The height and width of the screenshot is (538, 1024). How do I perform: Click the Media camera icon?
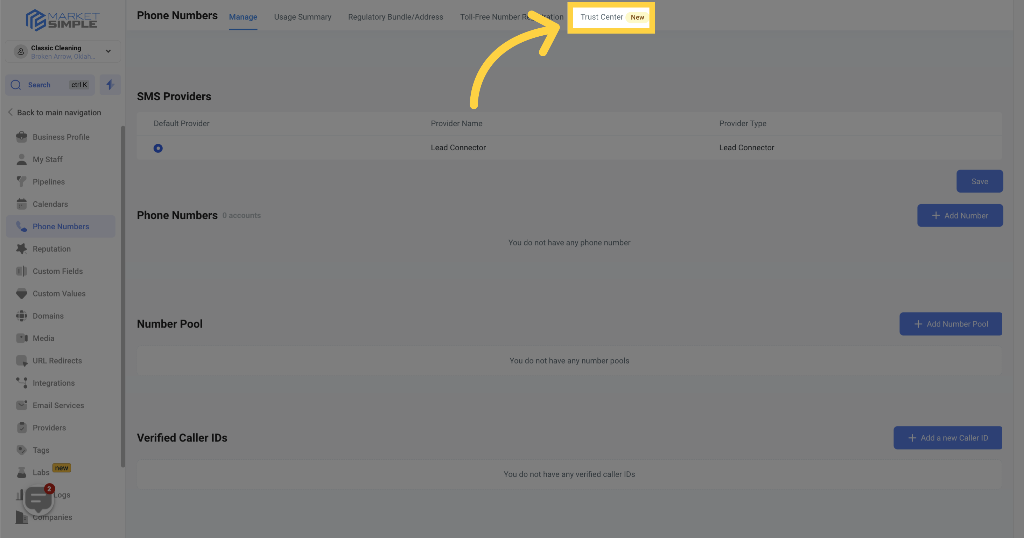(21, 338)
